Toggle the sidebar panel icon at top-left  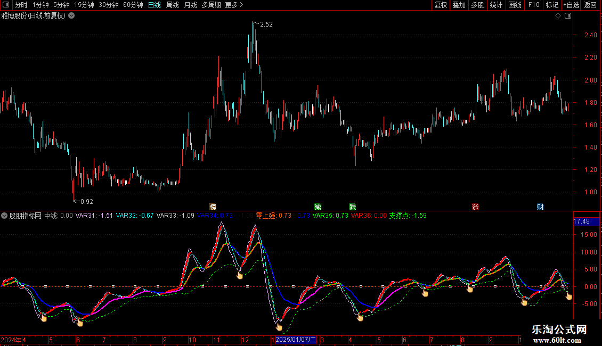point(6,5)
